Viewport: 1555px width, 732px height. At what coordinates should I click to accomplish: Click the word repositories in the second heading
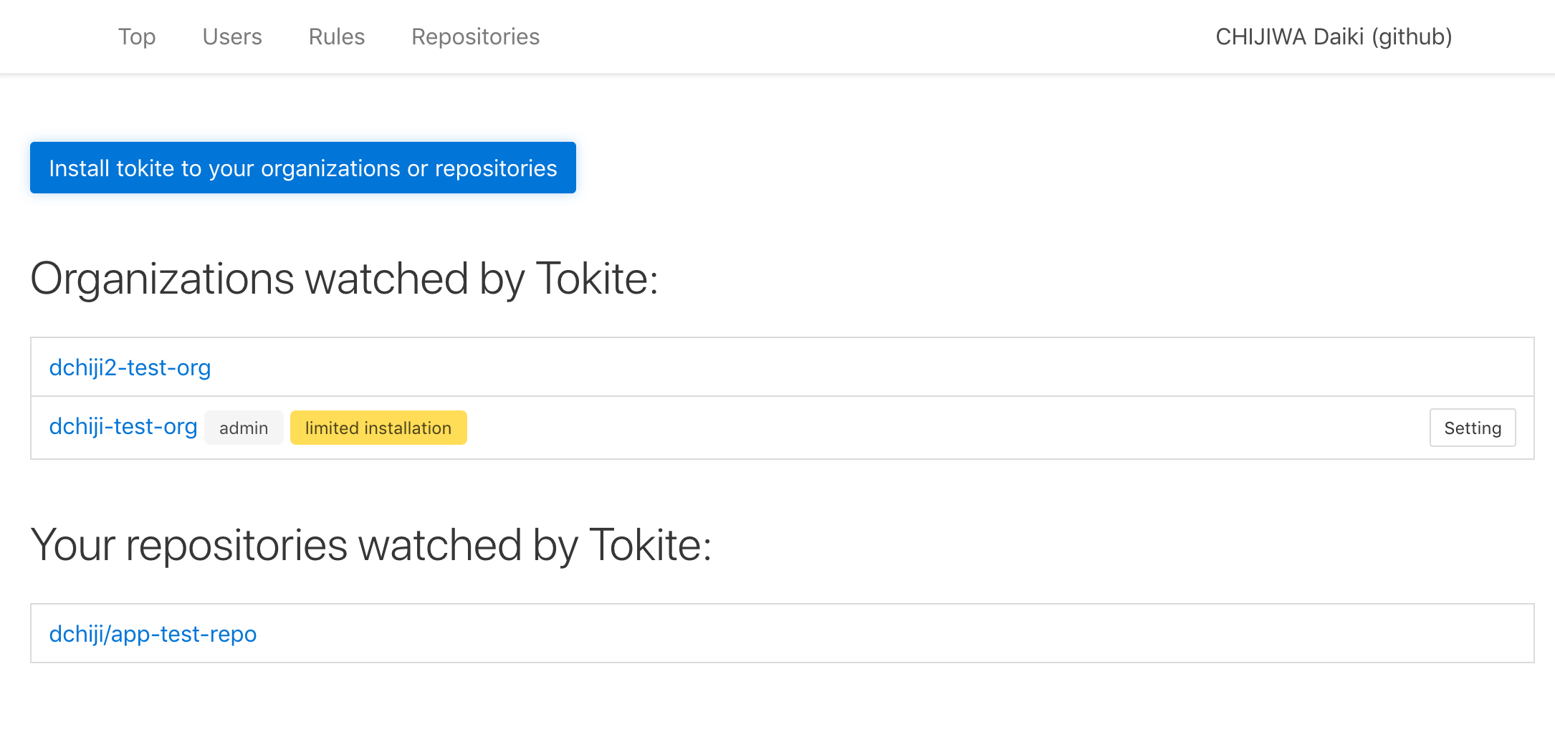point(237,545)
